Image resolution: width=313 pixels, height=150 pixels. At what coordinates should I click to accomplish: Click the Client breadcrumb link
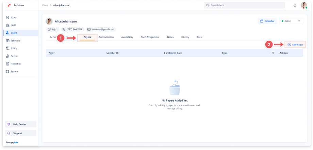(45, 5)
